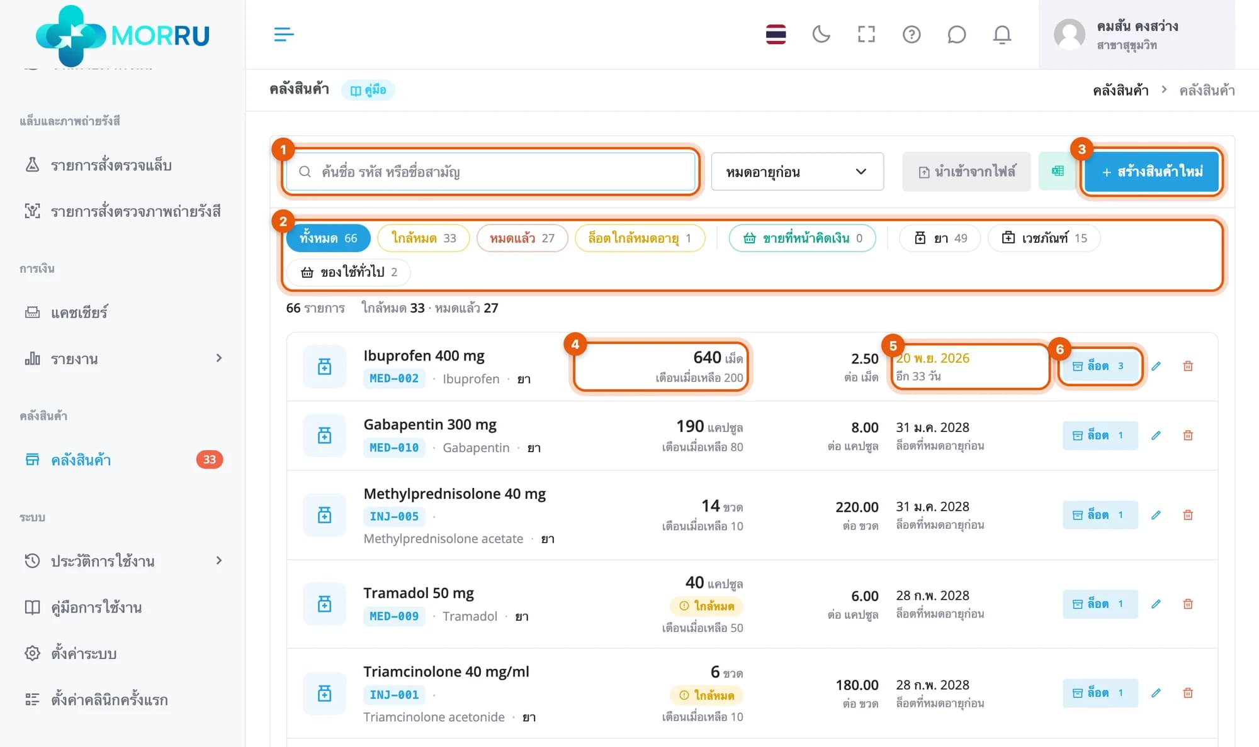Image resolution: width=1259 pixels, height=747 pixels.
Task: Click นำเข้าจากไฟล์ import button
Action: [966, 172]
